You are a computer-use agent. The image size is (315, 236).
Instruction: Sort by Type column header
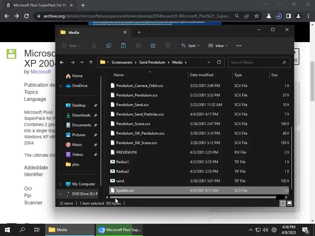(251, 75)
